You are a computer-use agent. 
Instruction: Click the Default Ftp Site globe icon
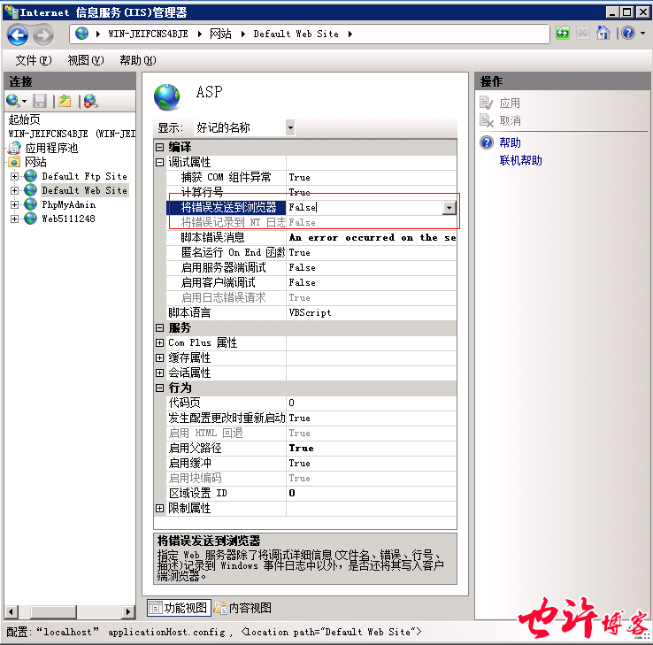click(30, 176)
